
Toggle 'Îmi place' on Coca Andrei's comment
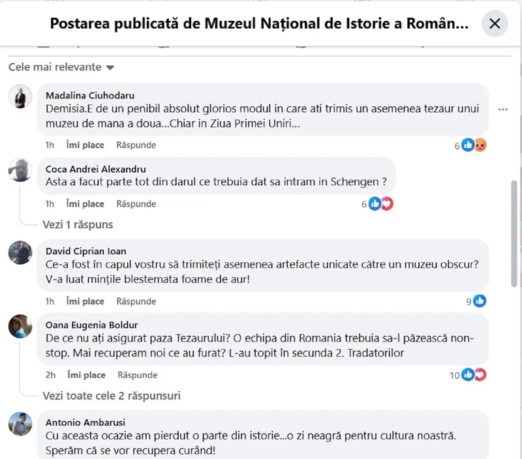pyautogui.click(x=85, y=204)
